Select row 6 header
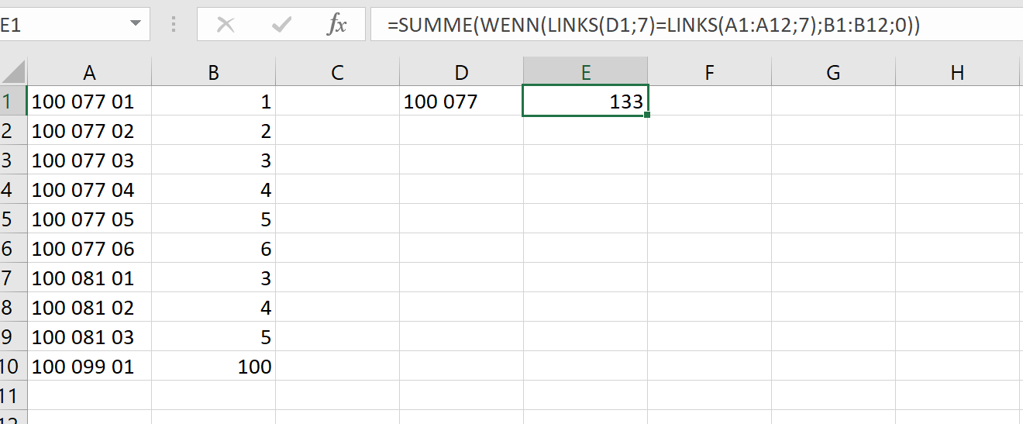1023x424 pixels. (x=13, y=249)
